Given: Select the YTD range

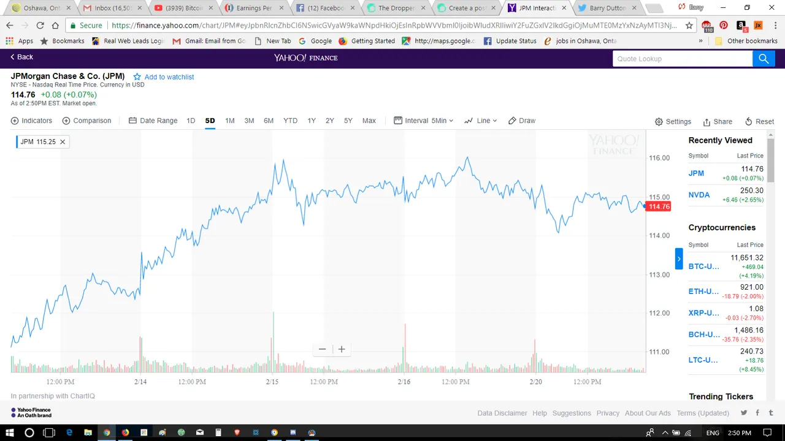Looking at the screenshot, I should tap(290, 121).
